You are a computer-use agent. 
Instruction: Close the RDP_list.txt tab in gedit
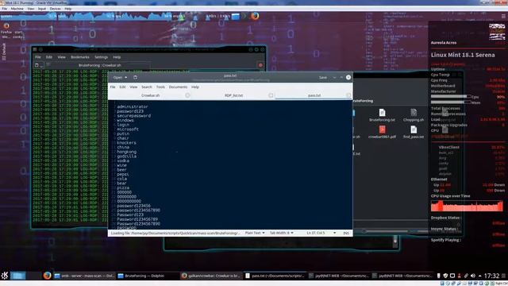click(271, 95)
